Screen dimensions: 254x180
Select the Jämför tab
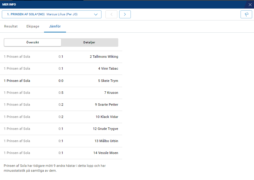[55, 26]
